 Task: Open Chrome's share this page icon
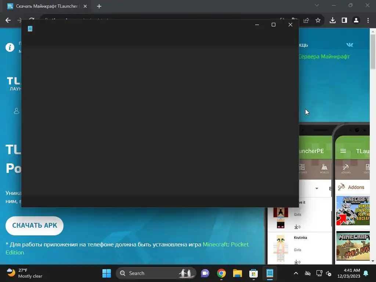pos(306,21)
